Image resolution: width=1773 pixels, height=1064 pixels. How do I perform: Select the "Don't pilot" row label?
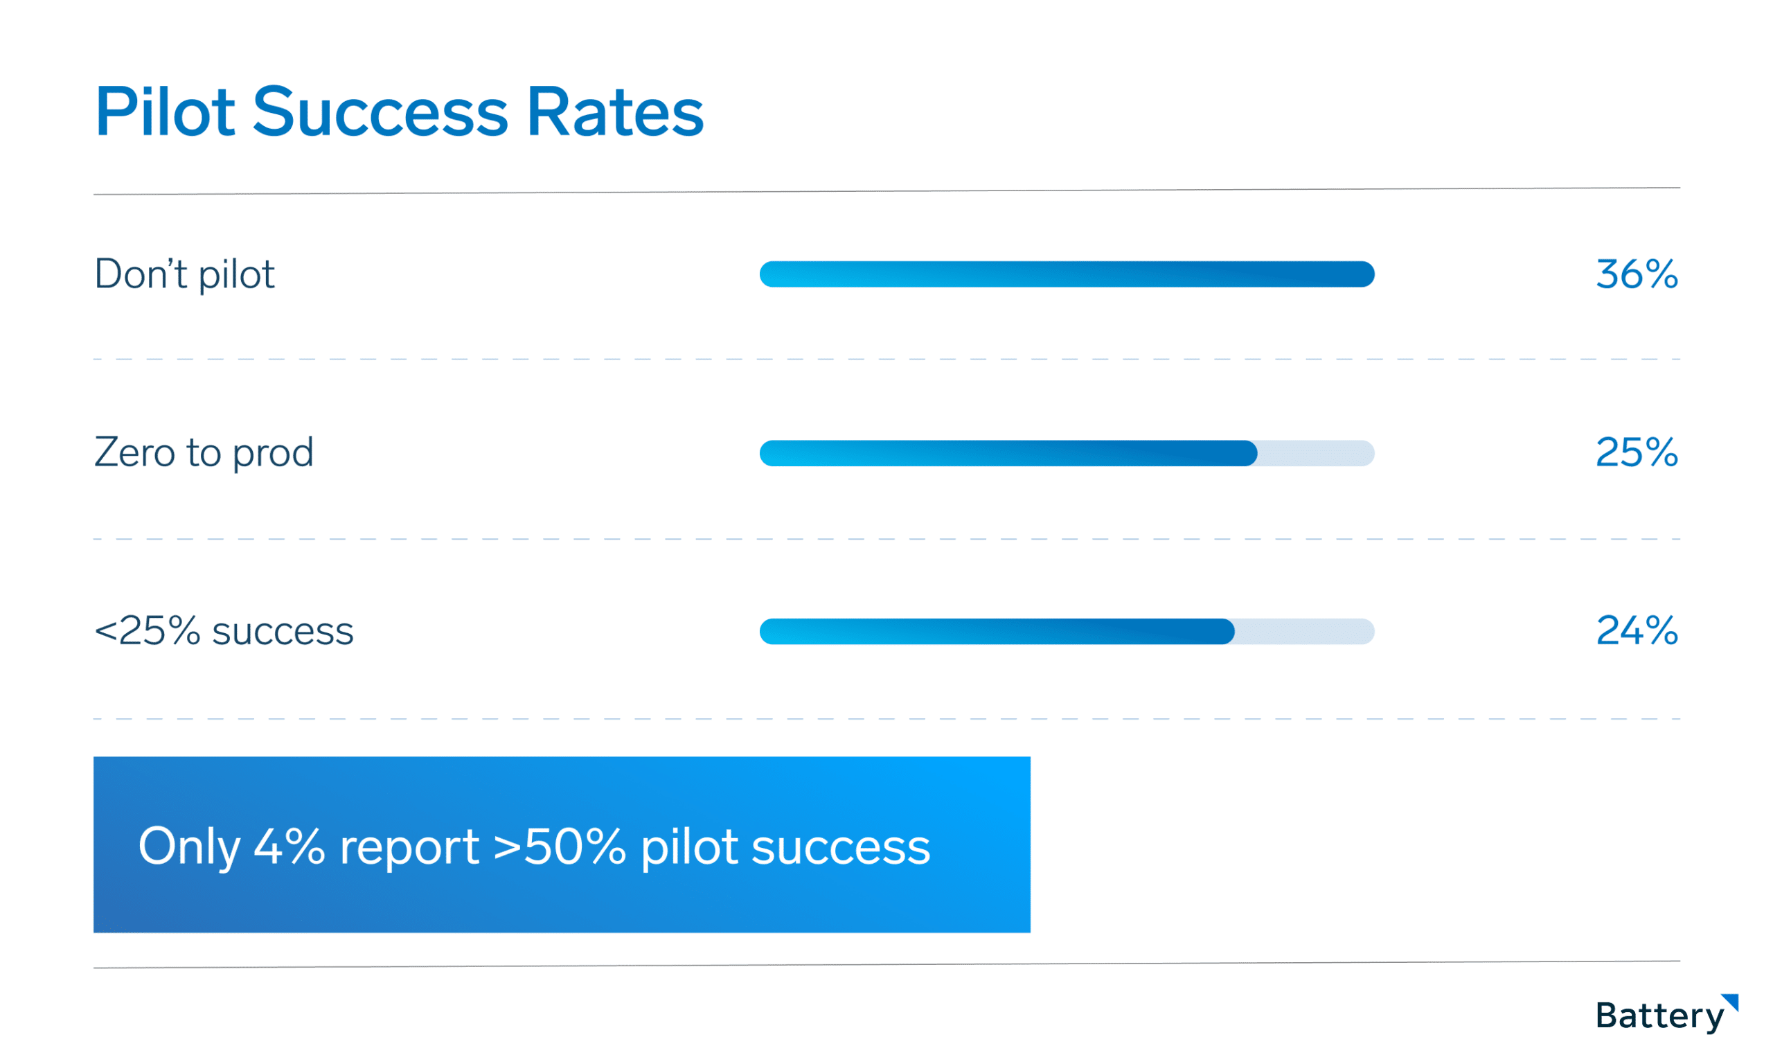click(x=184, y=274)
